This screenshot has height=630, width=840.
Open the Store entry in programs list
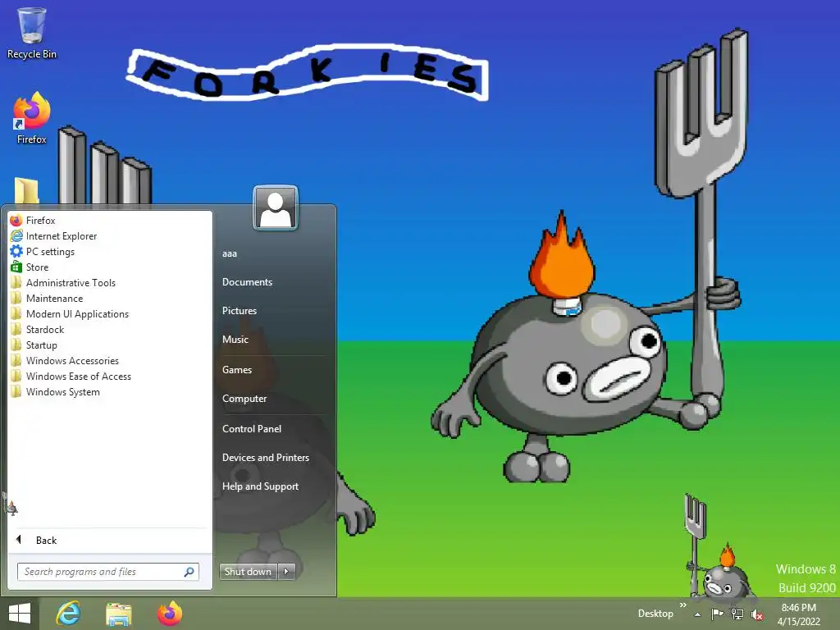tap(110, 267)
